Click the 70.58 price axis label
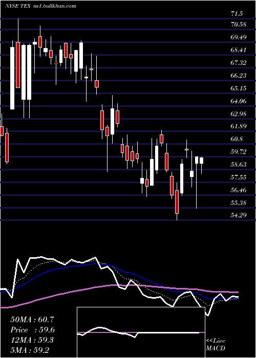Viewport: 256px width, 358px height. point(239,24)
